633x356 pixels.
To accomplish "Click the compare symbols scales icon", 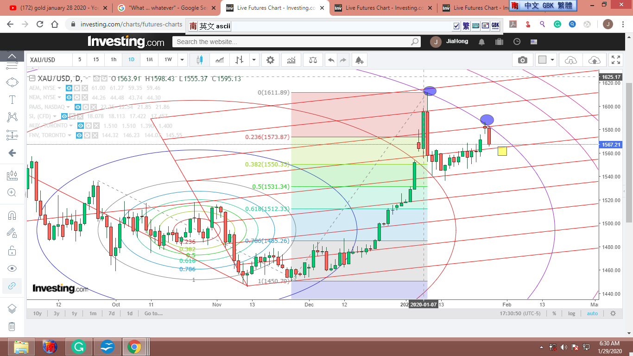I will (312, 60).
